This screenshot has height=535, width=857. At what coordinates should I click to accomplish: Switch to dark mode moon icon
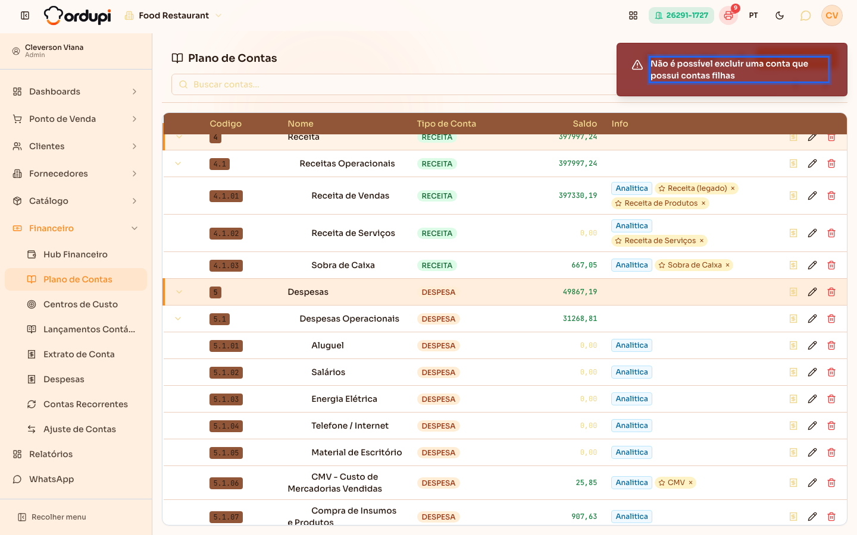point(780,15)
